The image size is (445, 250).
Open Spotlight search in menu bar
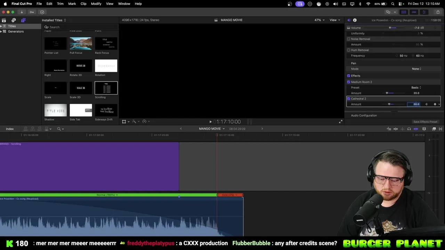coord(393,4)
